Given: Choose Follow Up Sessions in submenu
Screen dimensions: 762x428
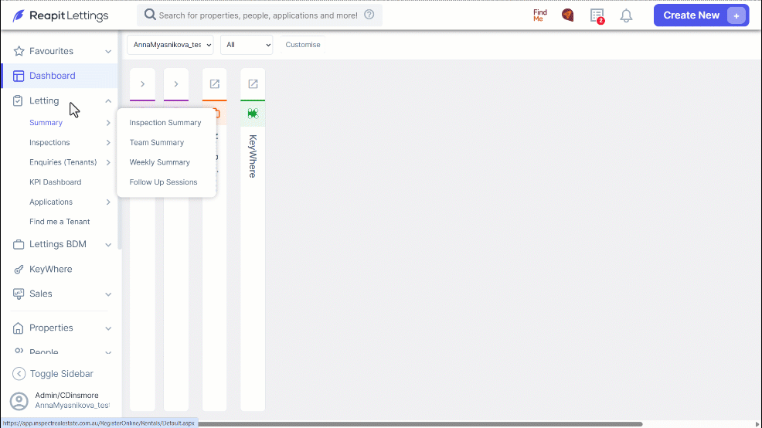Looking at the screenshot, I should pyautogui.click(x=163, y=182).
